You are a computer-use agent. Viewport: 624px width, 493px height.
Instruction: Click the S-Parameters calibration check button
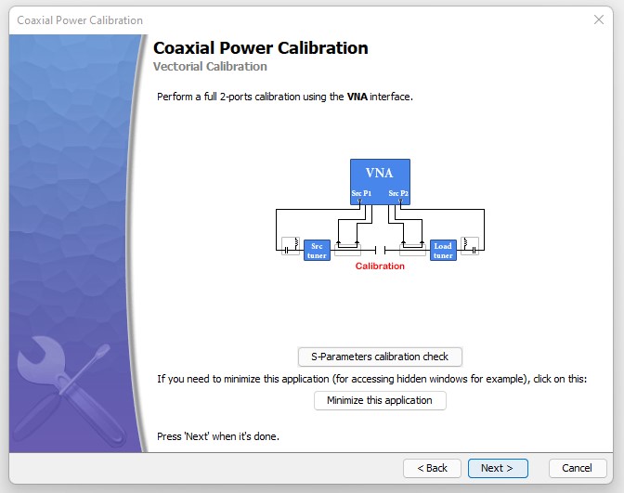380,357
